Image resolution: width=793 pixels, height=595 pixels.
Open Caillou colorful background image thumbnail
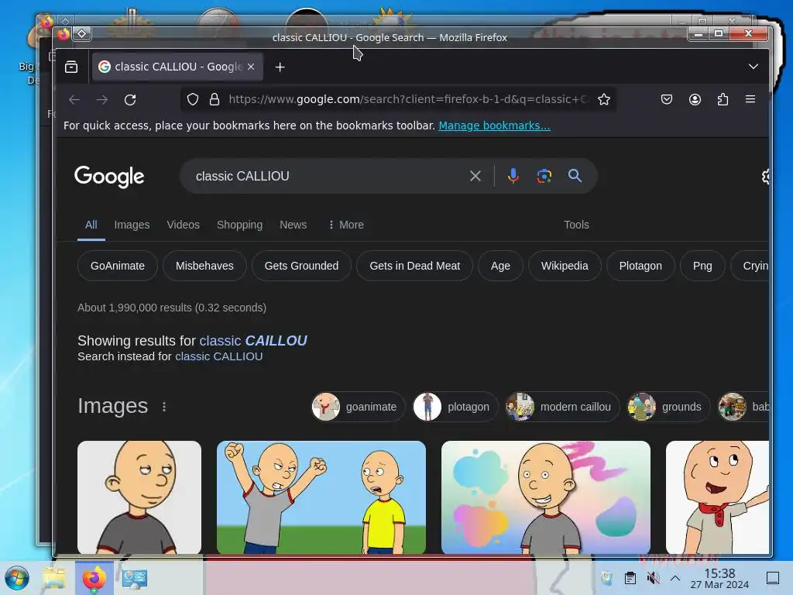(546, 497)
